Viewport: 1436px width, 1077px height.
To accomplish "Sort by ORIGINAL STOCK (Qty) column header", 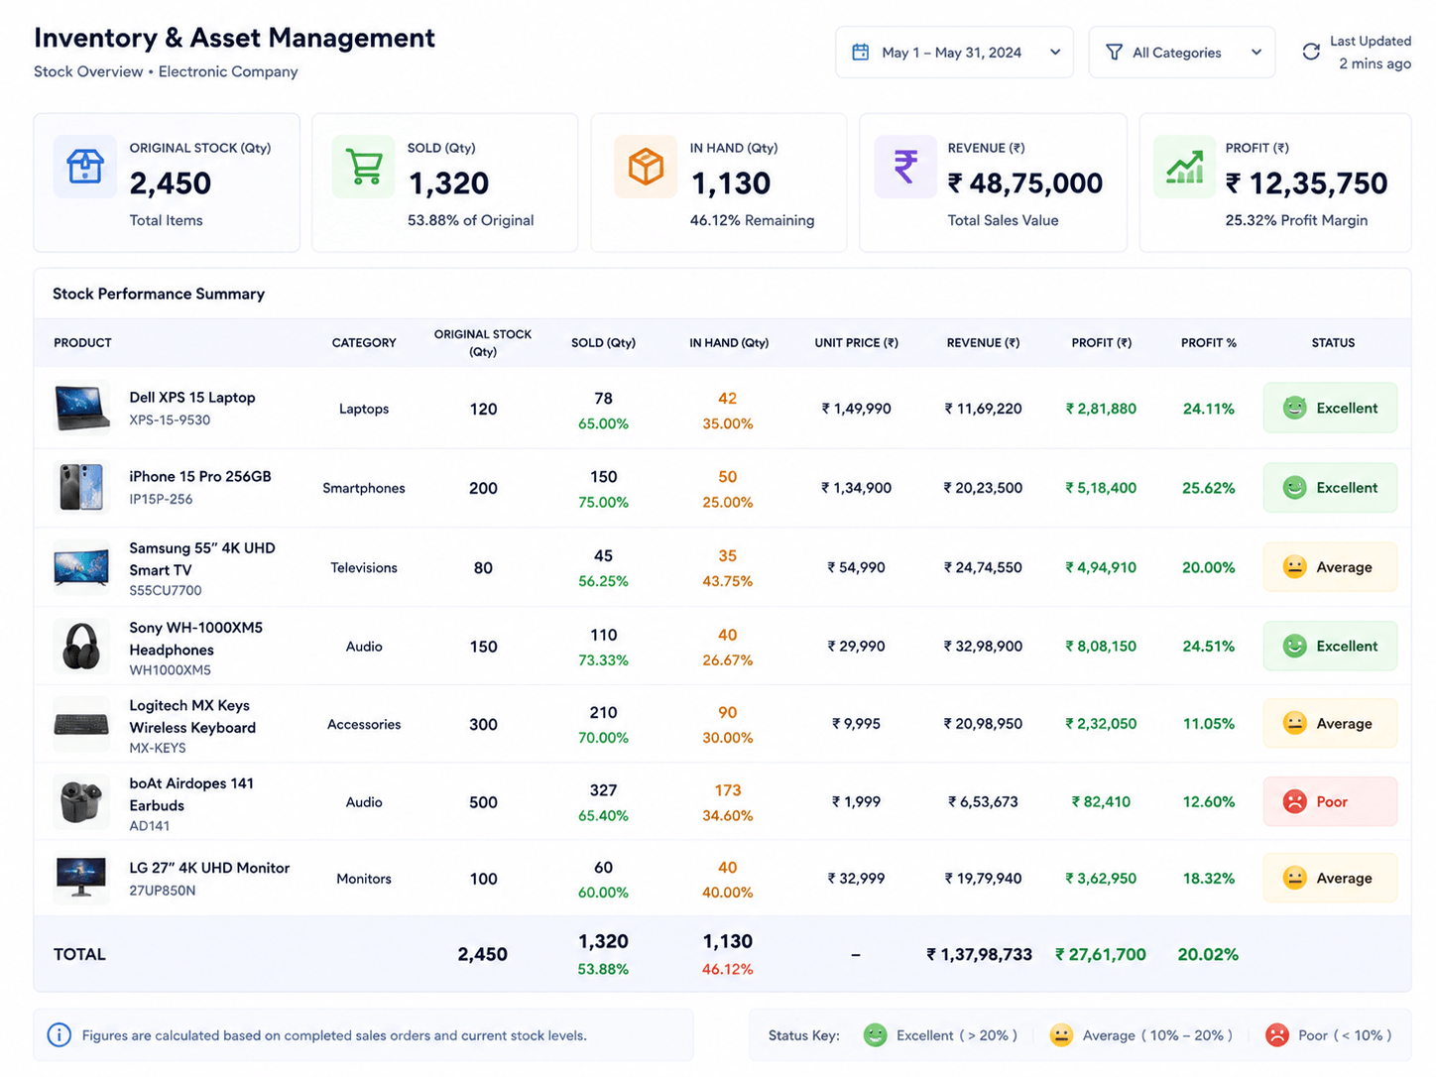I will pos(483,343).
